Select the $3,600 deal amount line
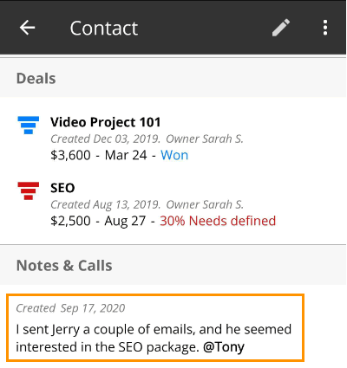This screenshot has width=347, height=368. (119, 155)
